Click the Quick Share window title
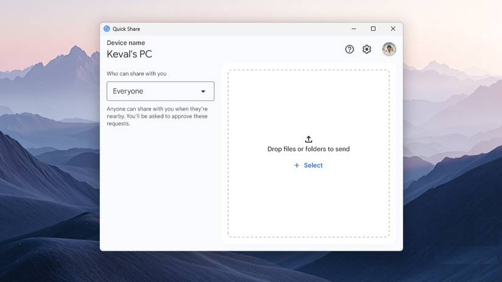 pos(126,29)
